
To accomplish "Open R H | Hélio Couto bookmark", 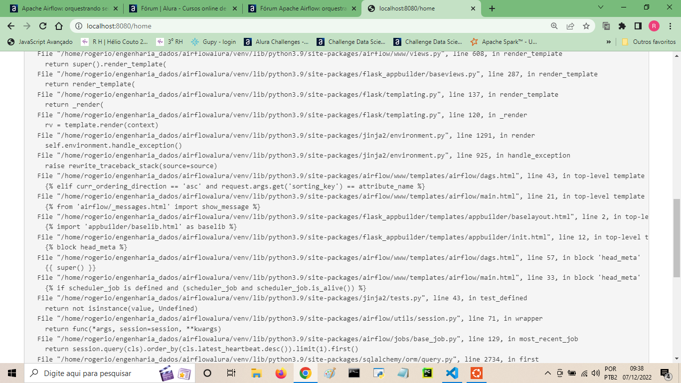I will (115, 42).
